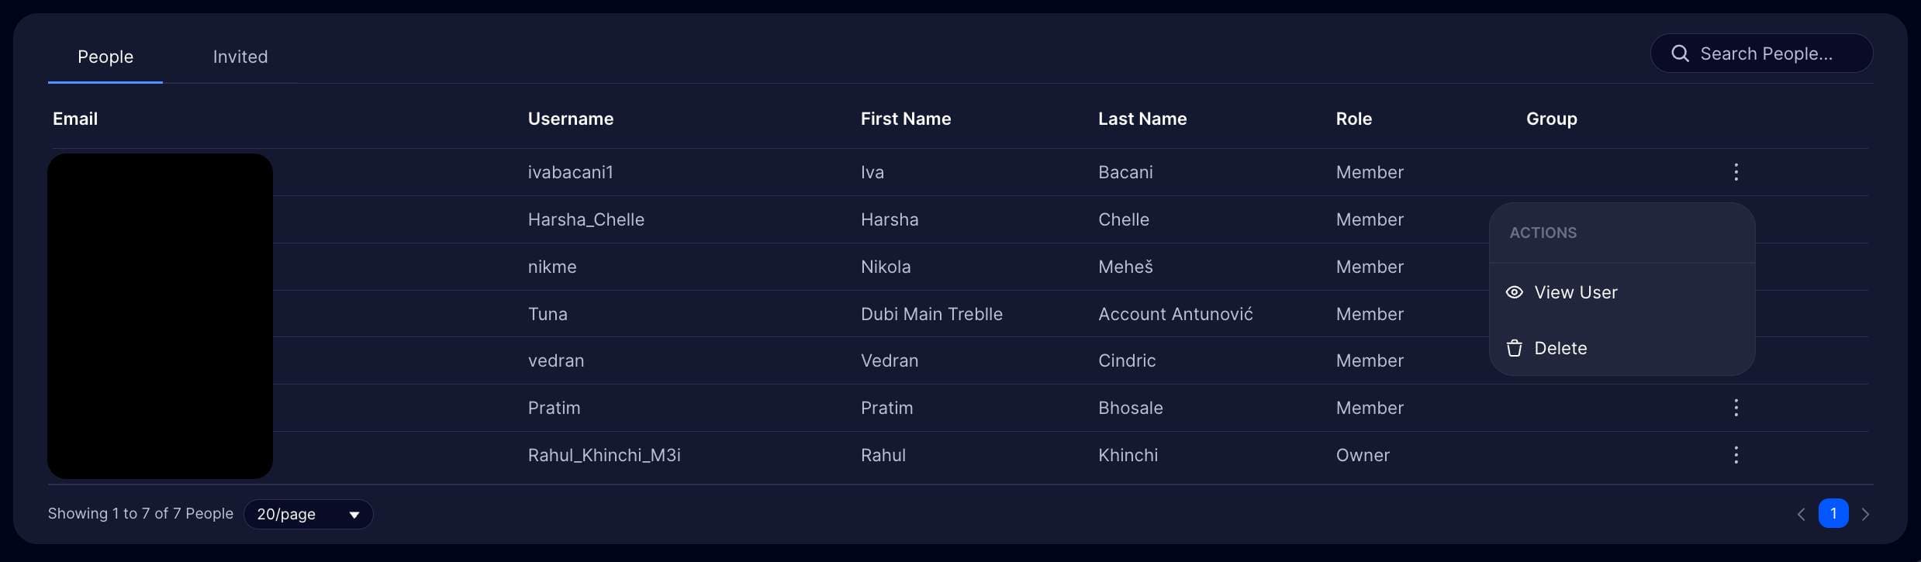Click the Email column header
The height and width of the screenshot is (562, 1921).
click(x=75, y=119)
